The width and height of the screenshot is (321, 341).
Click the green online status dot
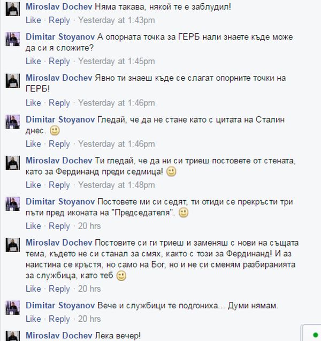point(315,335)
